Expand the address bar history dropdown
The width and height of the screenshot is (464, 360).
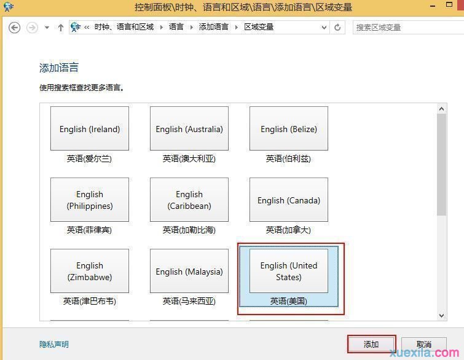(324, 28)
